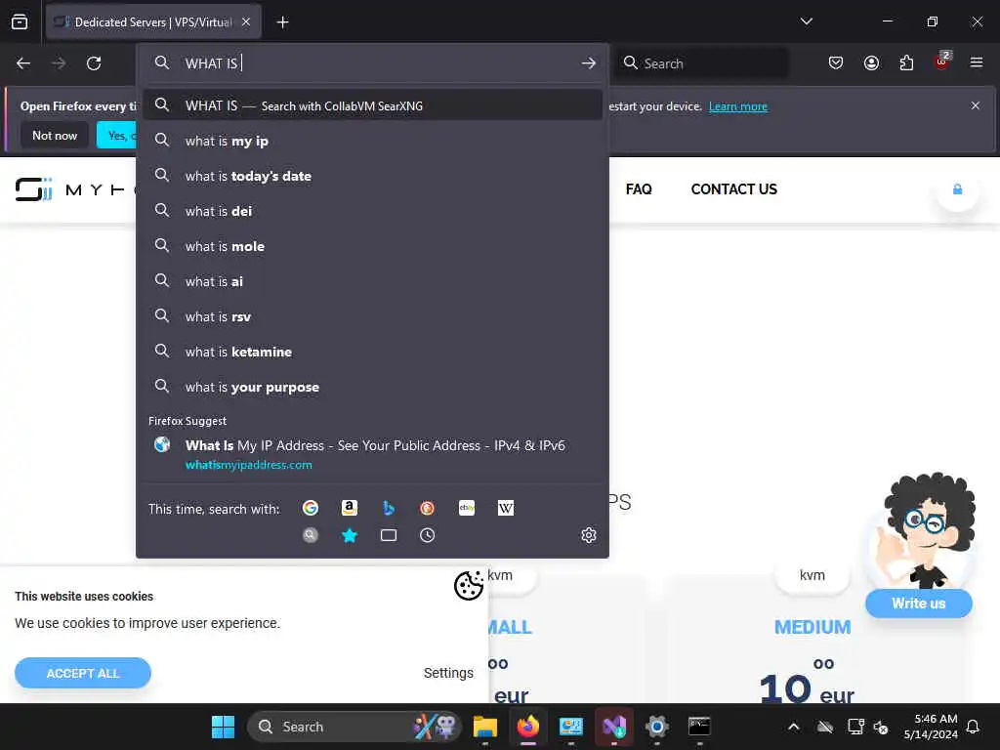
Task: Select suggestion 'what is ai'
Action: point(372,281)
